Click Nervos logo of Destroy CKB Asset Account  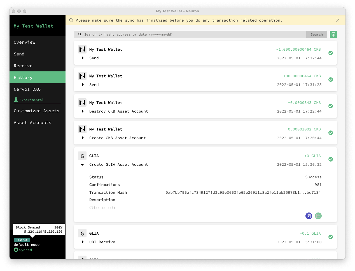[82, 102]
